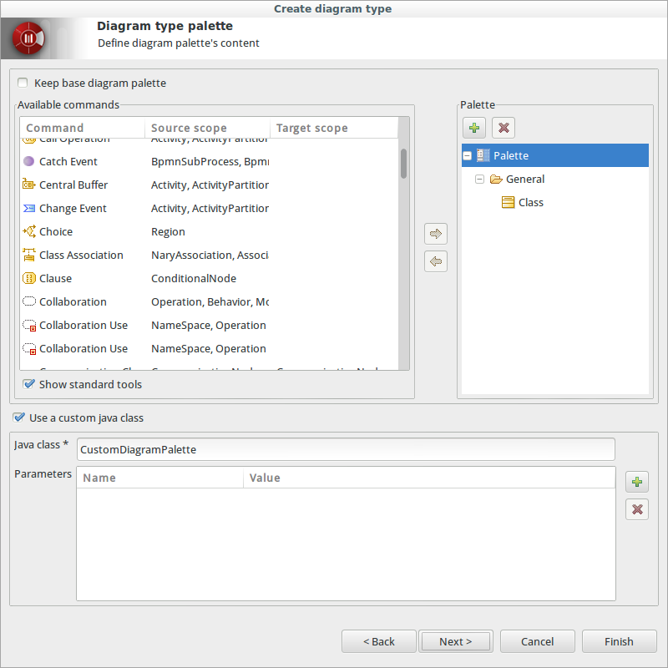Select the Class item in palette tree
This screenshot has height=668, width=668.
point(529,203)
